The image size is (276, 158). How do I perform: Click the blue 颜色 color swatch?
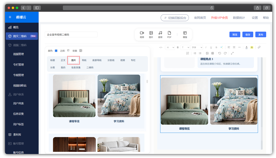pyautogui.click(x=56, y=51)
